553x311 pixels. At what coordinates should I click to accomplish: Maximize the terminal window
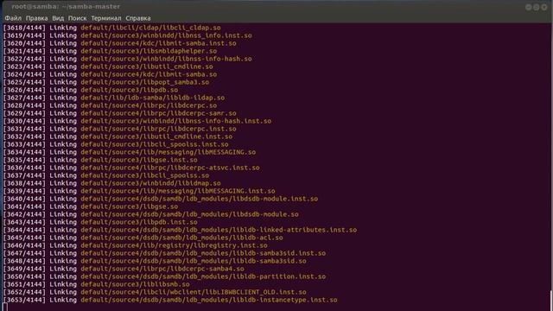(536, 7)
